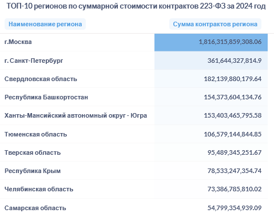Click the value 106,579,144,844.85
This screenshot has width=274, height=213.
233,134
